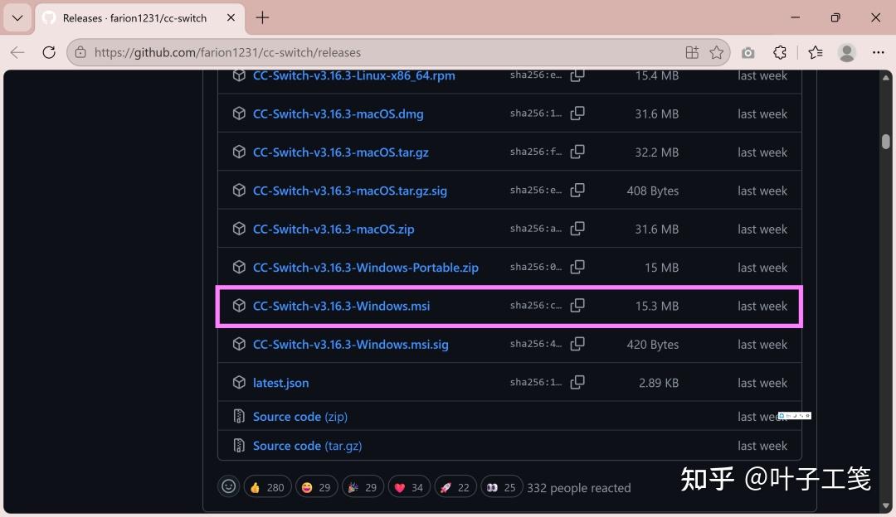
Task: Click package icon beside macOS.dmg
Action: (239, 114)
